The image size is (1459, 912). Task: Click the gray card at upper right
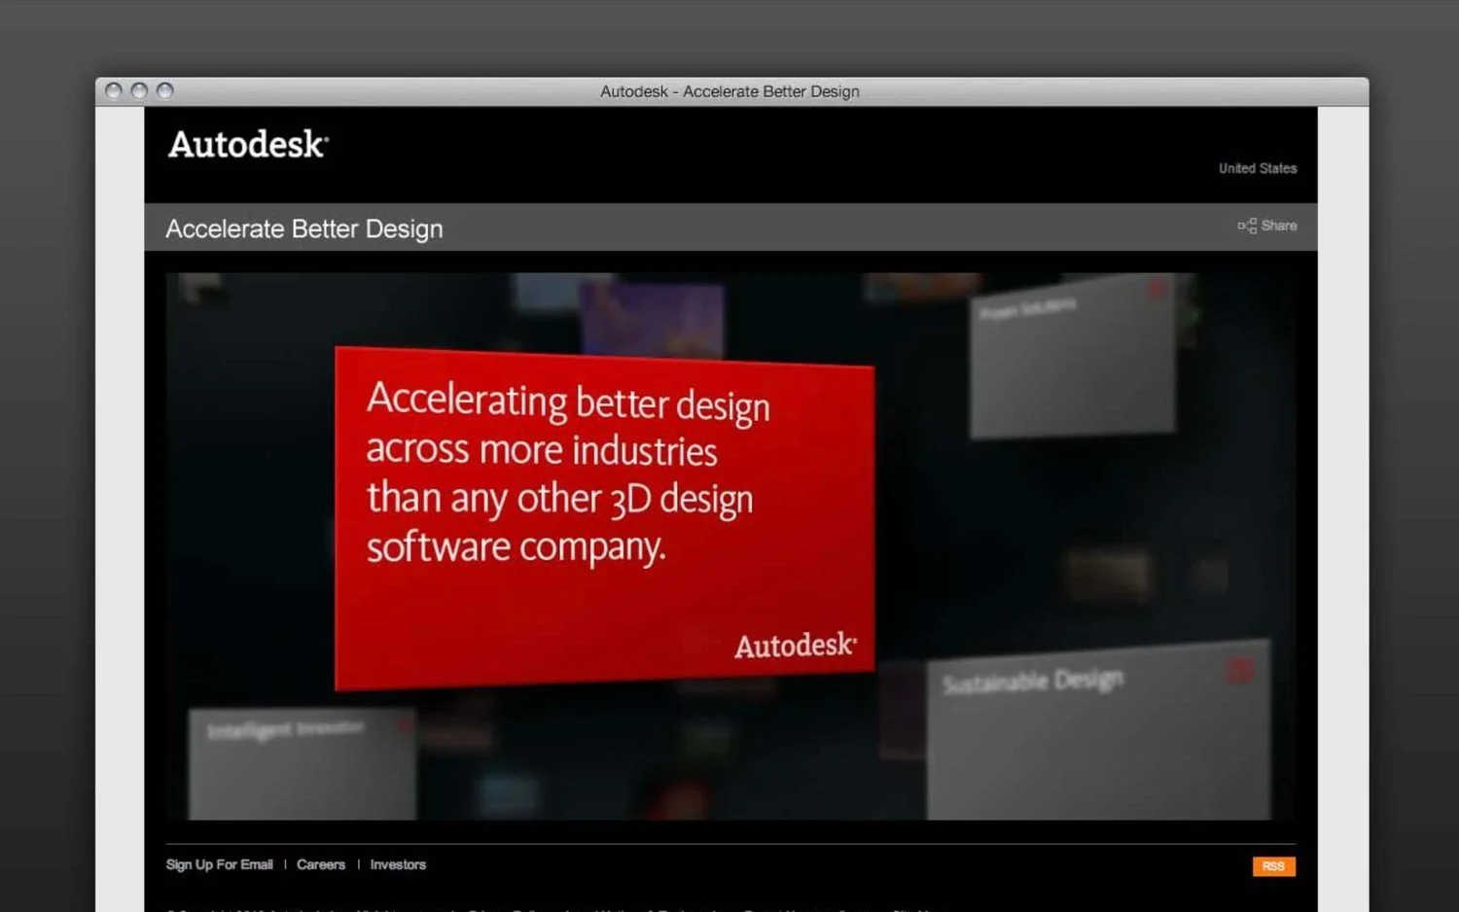click(x=1072, y=356)
